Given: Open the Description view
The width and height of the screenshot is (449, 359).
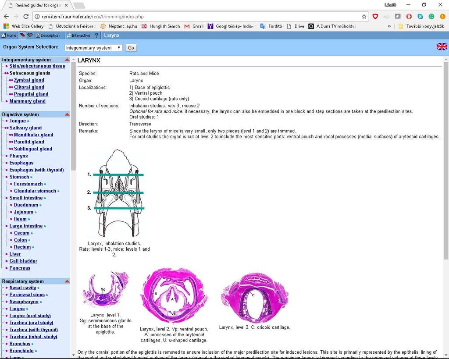Looking at the screenshot, I should pyautogui.click(x=47, y=36).
